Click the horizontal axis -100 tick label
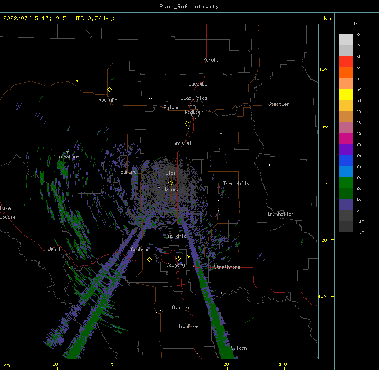This screenshot has height=370, width=379. (x=55, y=364)
